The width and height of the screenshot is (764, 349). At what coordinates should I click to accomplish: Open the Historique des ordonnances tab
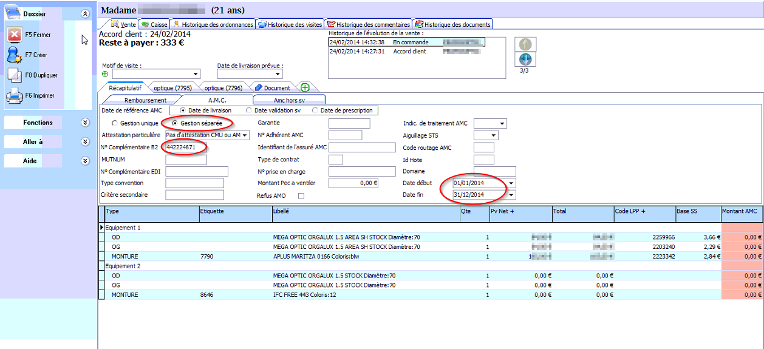213,24
